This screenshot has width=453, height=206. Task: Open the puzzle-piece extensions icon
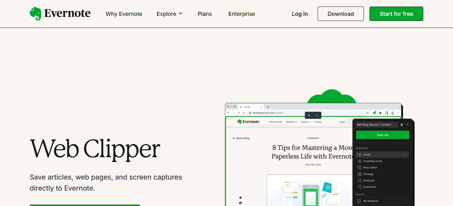pos(380,113)
